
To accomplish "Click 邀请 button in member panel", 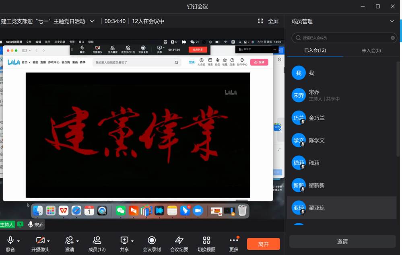I will click(x=342, y=241).
